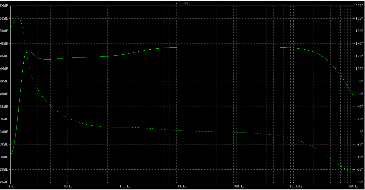Click the -60° phase axis label
This screenshot has width=365, height=190.
[x=360, y=169]
